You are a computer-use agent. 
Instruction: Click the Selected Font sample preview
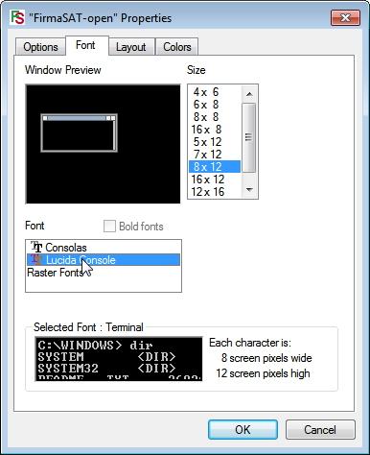119,359
